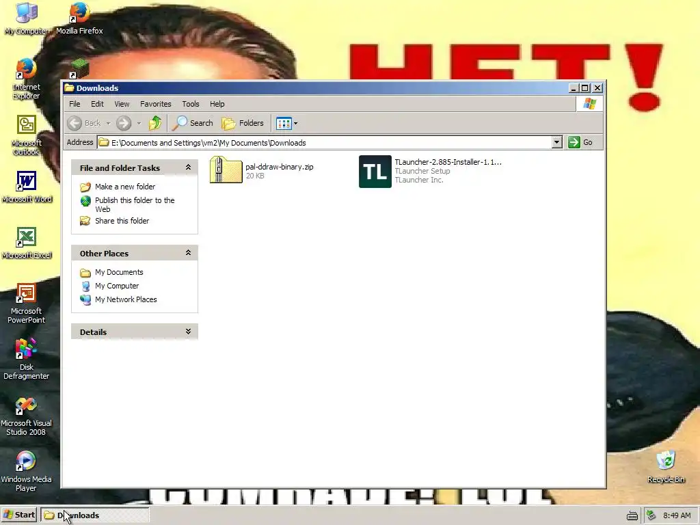Open the Help menu
This screenshot has height=525, width=700.
(217, 104)
